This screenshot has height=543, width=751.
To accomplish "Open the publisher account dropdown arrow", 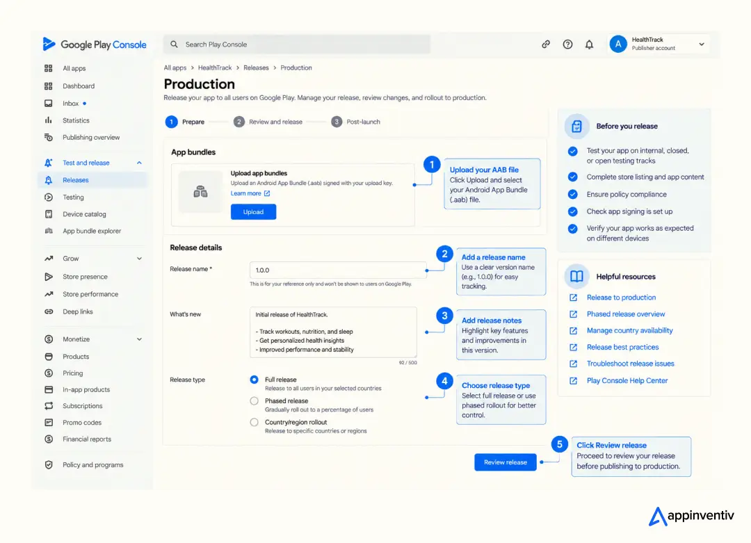I will coord(701,44).
